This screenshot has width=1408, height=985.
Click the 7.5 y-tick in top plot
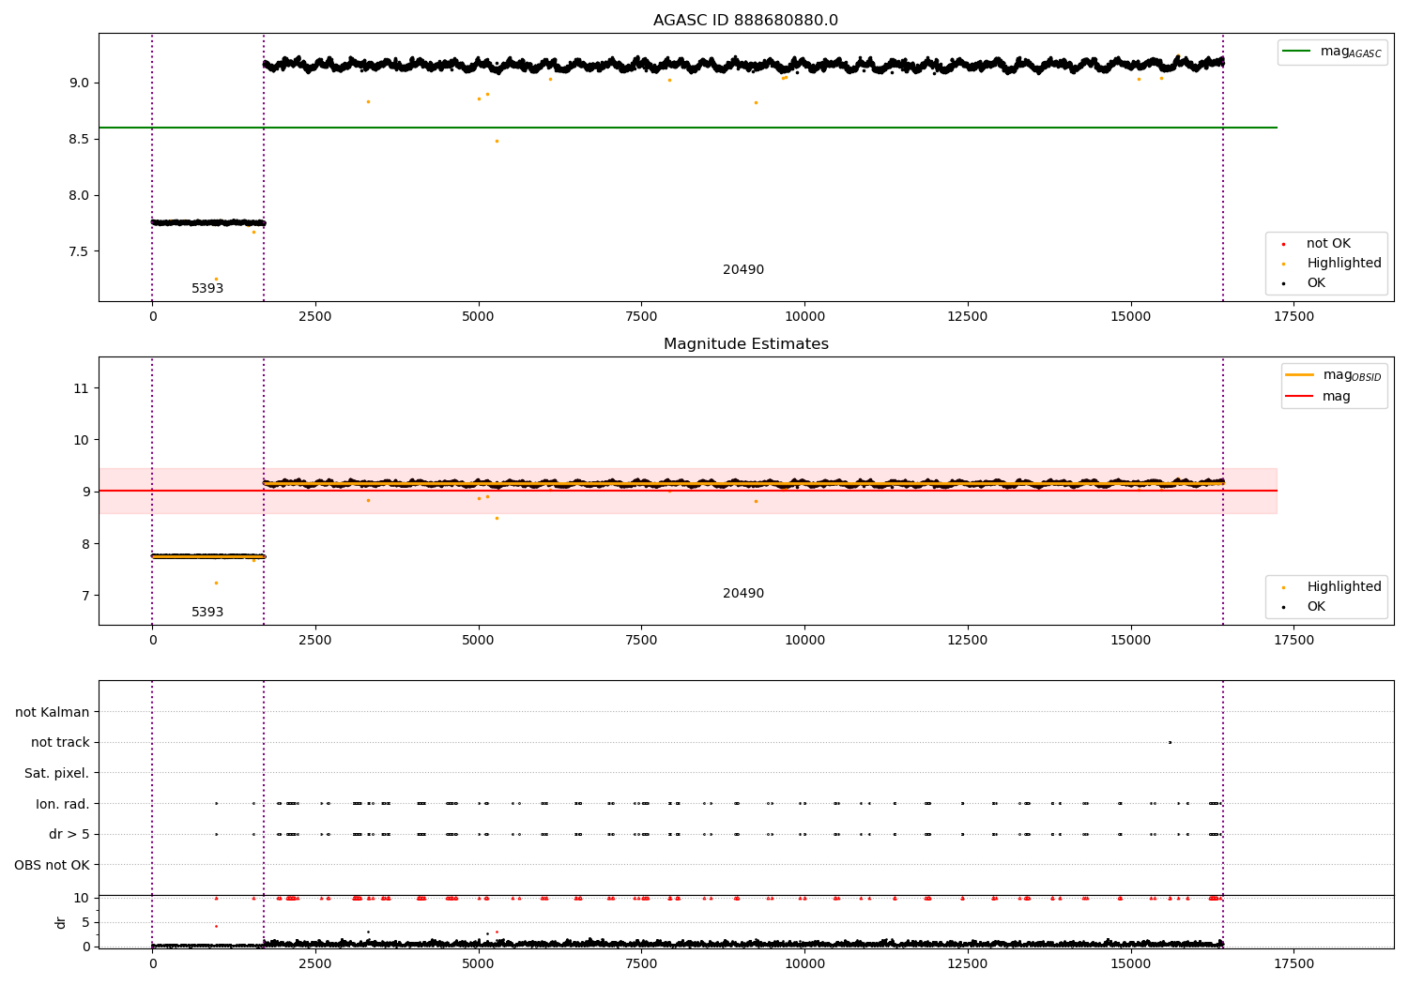pyautogui.click(x=77, y=251)
